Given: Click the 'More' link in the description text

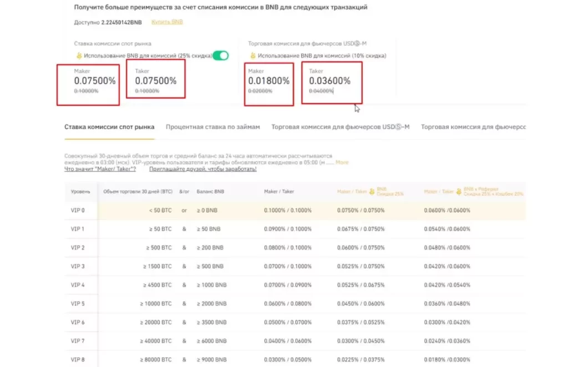Looking at the screenshot, I should point(342,162).
